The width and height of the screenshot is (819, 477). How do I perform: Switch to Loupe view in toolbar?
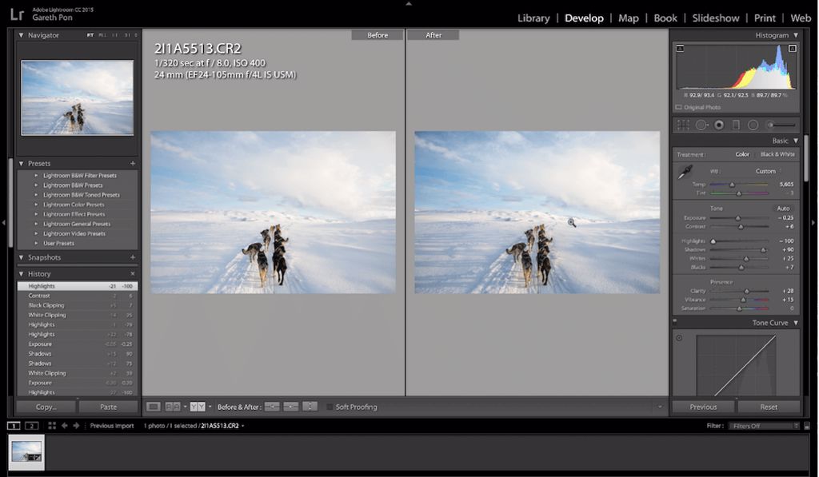point(153,407)
